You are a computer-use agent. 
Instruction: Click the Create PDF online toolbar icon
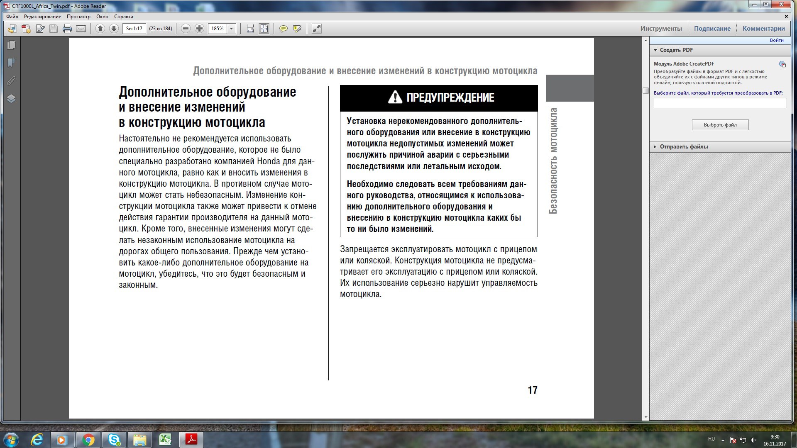tap(26, 29)
